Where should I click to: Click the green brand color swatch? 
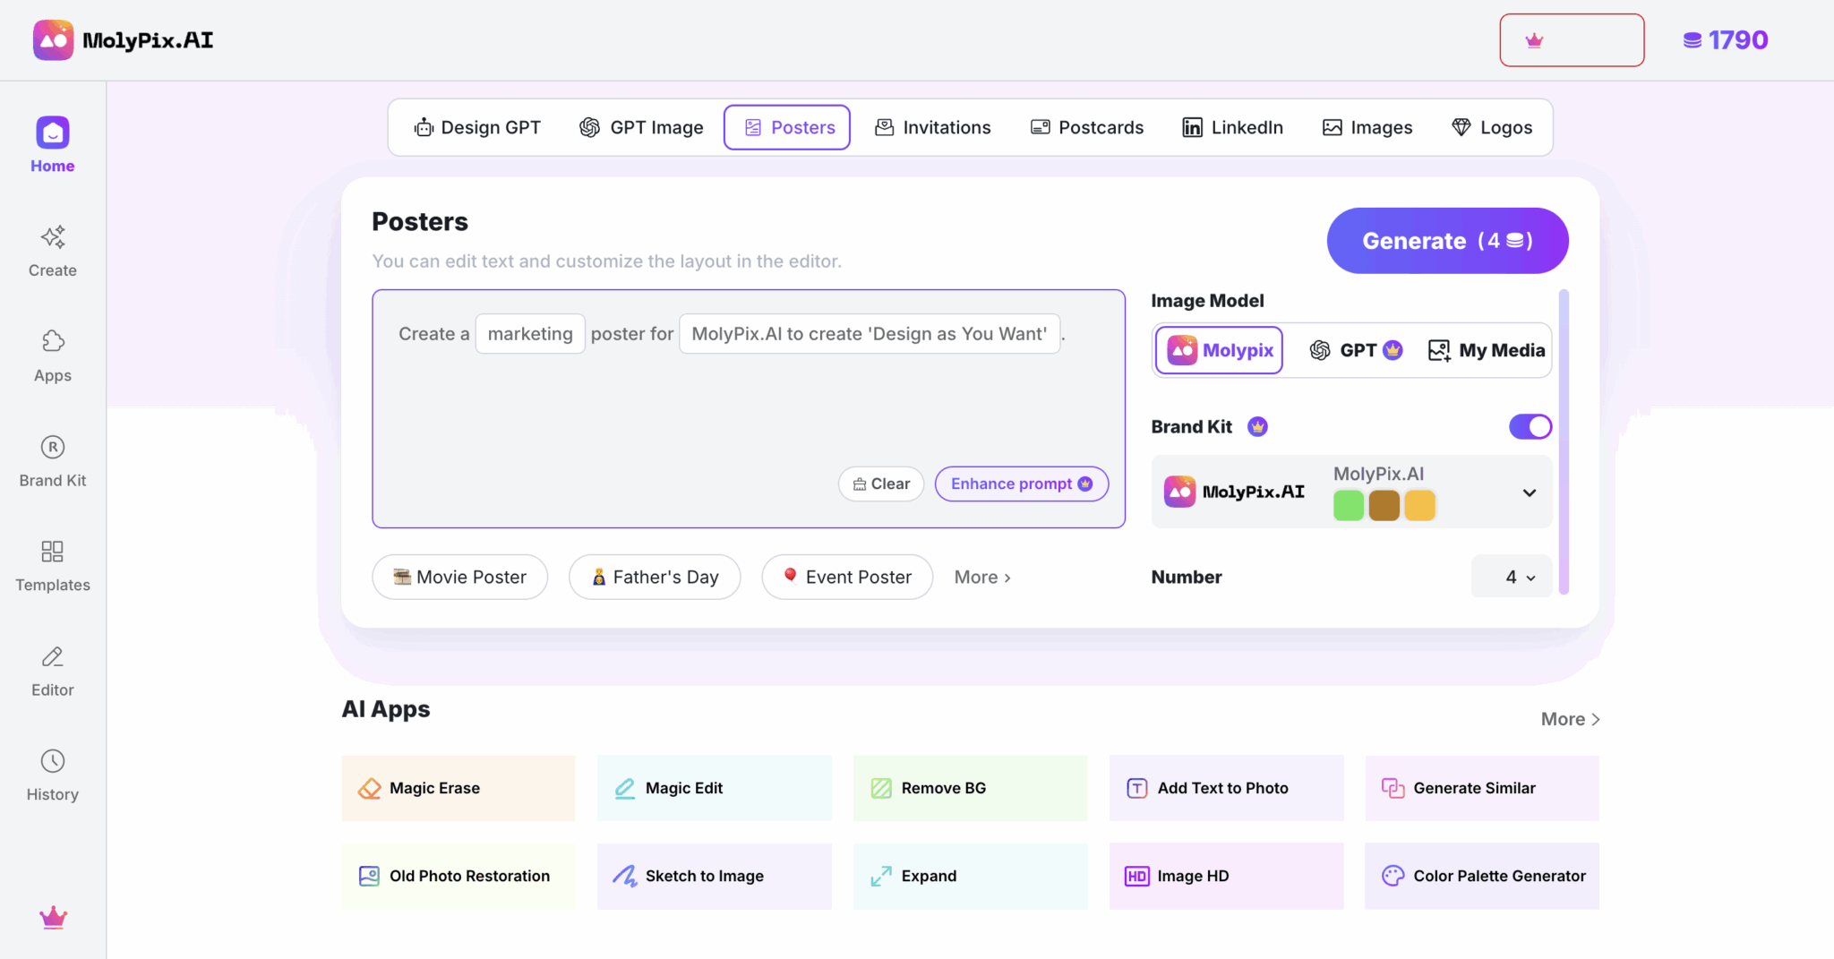tap(1348, 505)
